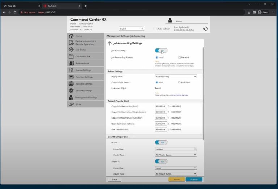Viewport: 278px width, 189px height.
Task: Close the New Tab browser tab
Action: 39,6
